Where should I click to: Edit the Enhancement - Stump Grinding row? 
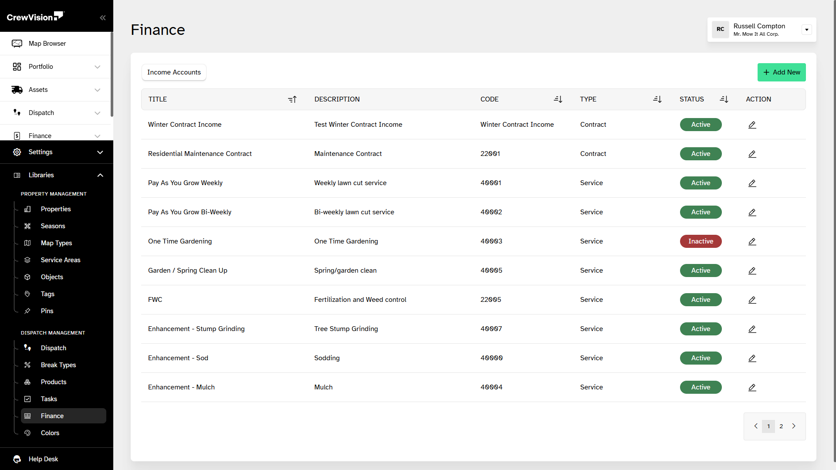tap(752, 329)
